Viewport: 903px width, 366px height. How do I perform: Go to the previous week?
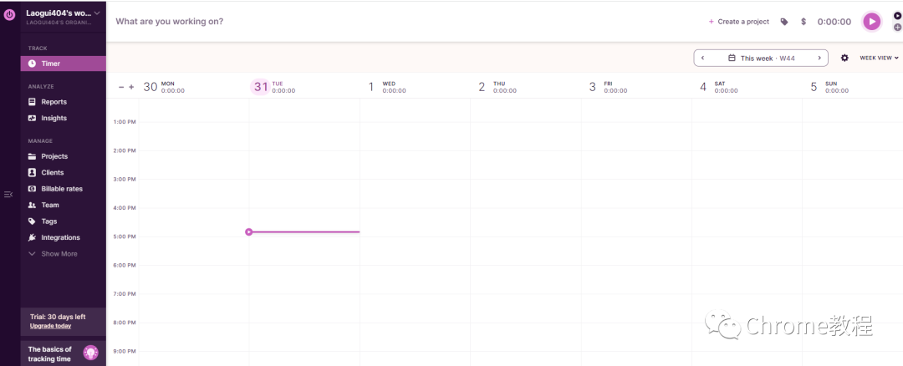[x=702, y=58]
